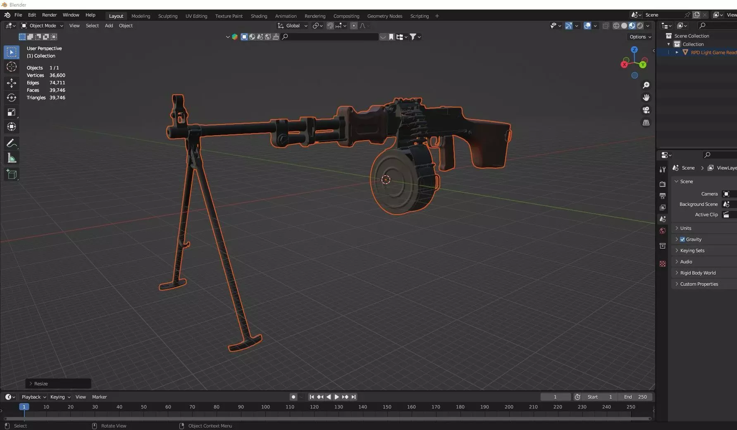Open the World properties tab
Viewport: 737px width, 430px height.
[x=663, y=231]
